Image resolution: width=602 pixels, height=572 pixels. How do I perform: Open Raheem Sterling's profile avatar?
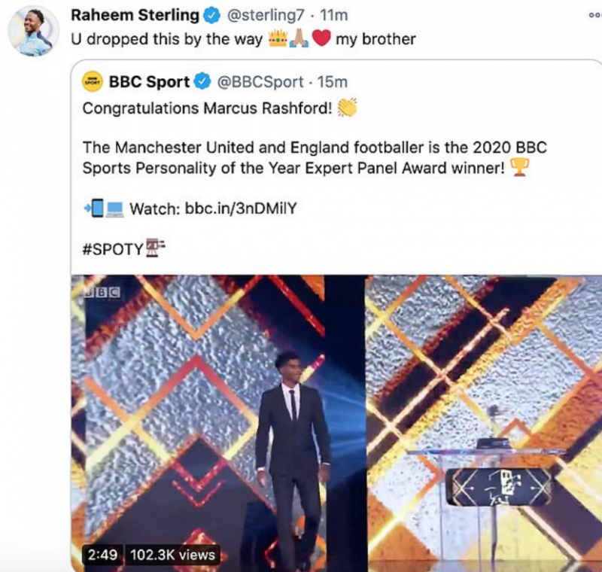[x=34, y=30]
